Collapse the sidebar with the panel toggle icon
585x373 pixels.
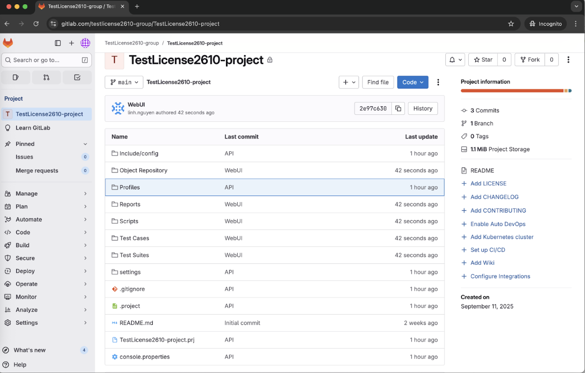pos(58,43)
